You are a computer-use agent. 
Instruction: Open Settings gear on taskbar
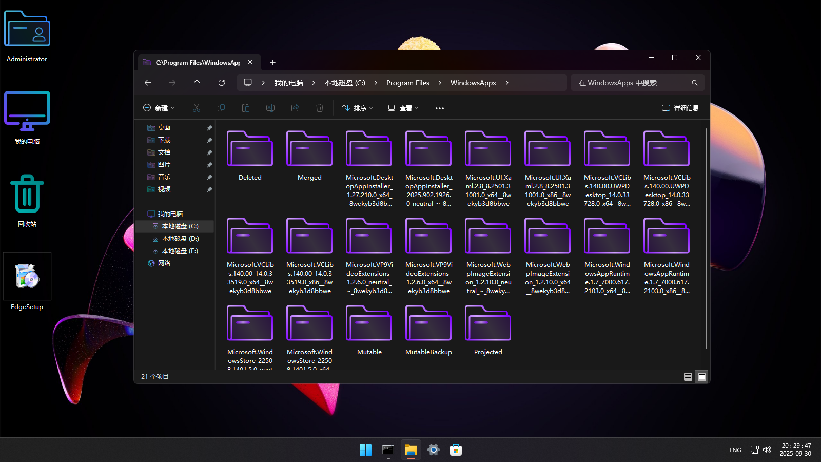pos(434,450)
